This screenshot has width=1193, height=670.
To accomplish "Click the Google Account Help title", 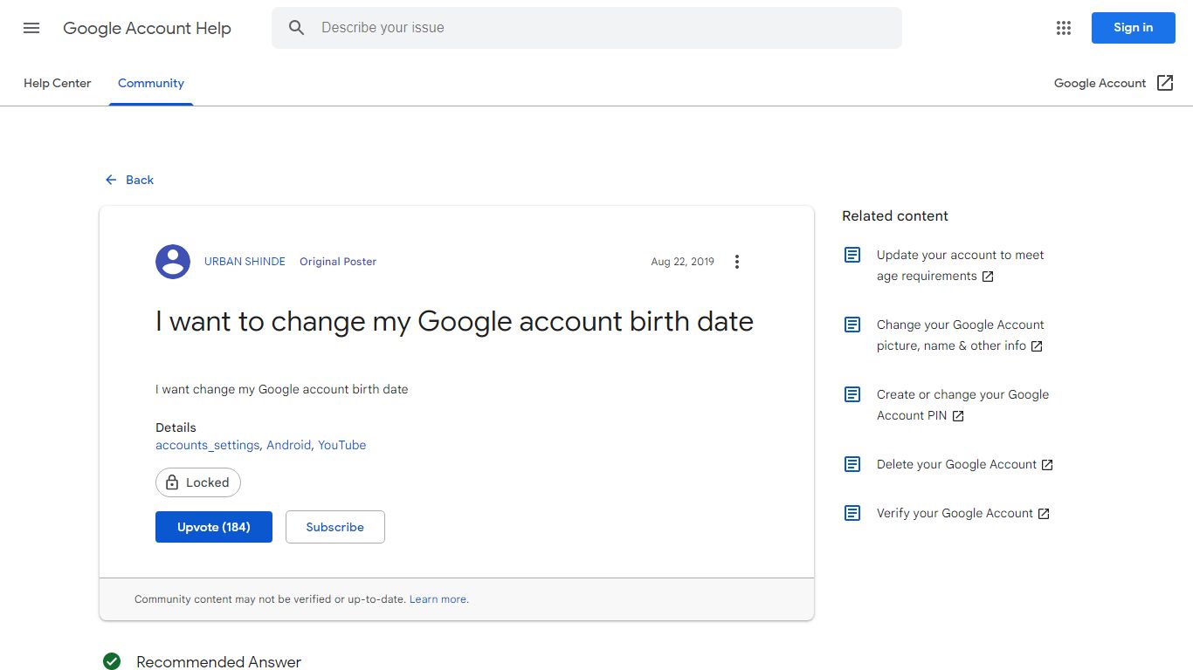I will pyautogui.click(x=147, y=28).
